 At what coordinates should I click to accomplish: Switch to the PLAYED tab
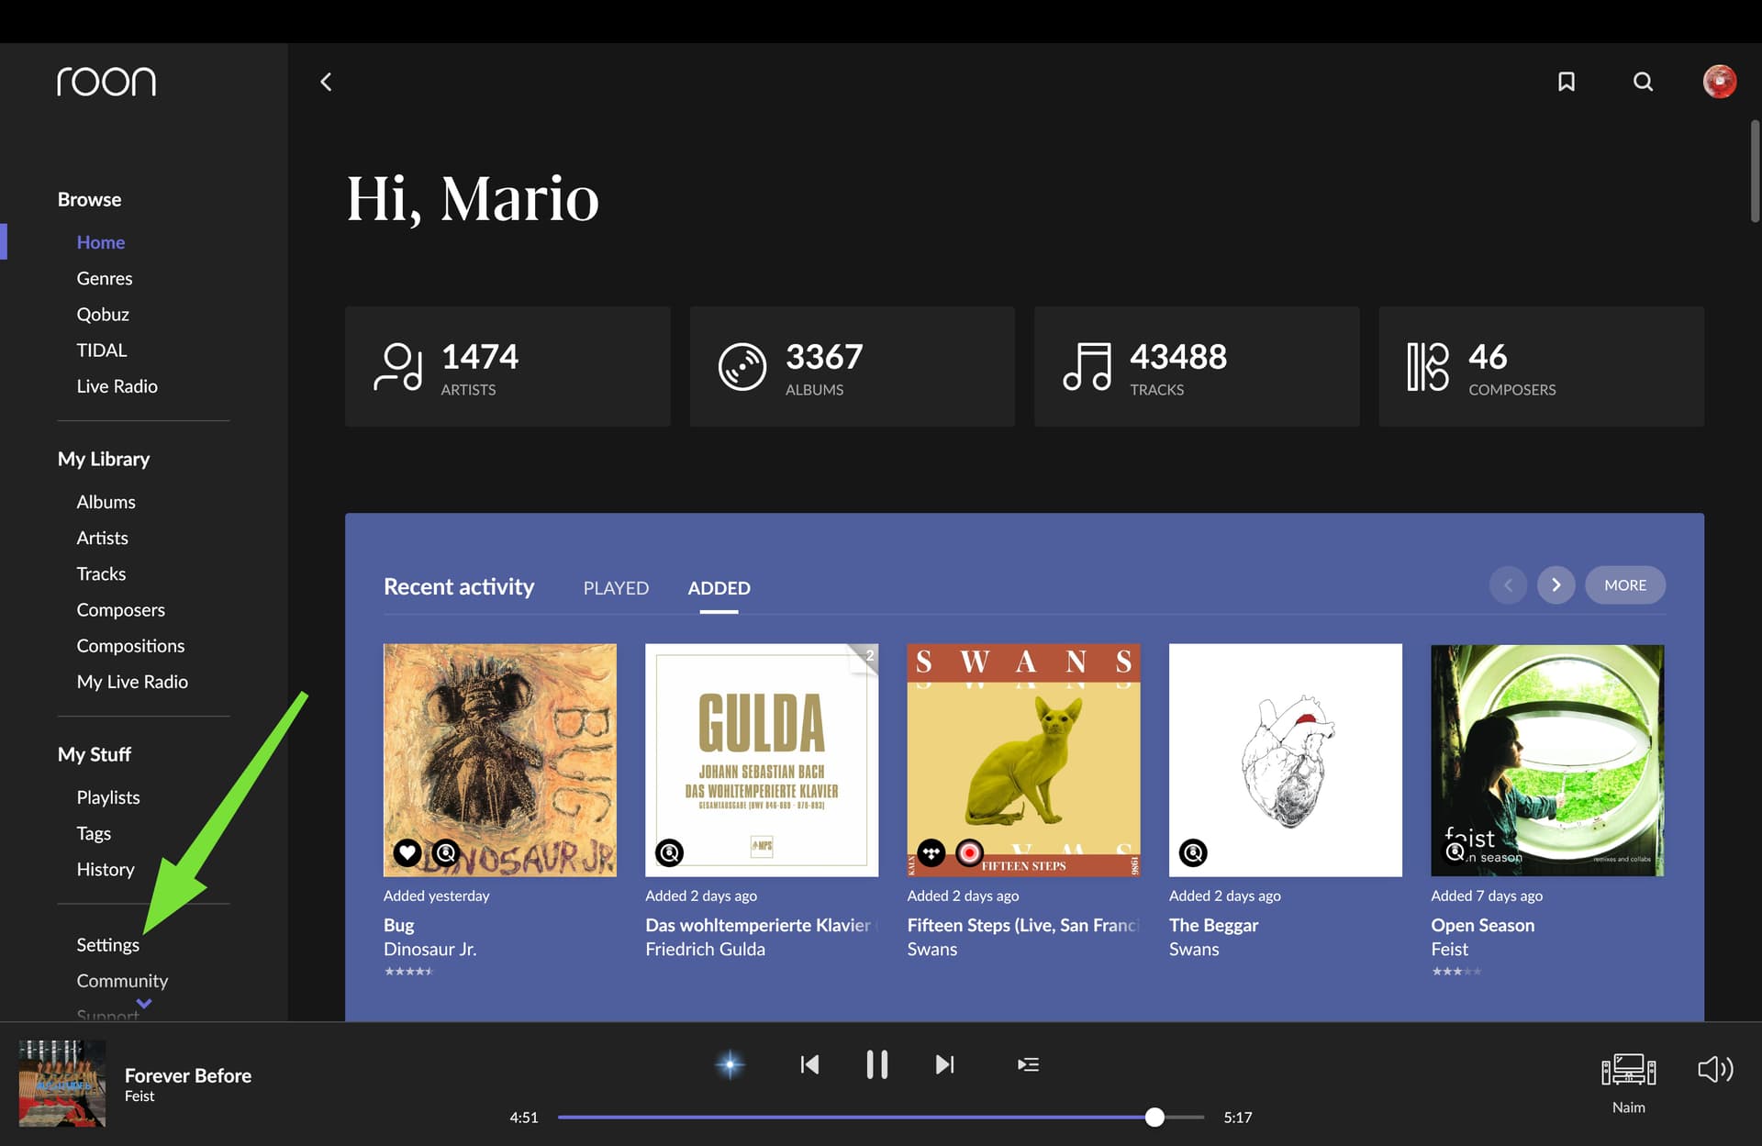coord(616,588)
